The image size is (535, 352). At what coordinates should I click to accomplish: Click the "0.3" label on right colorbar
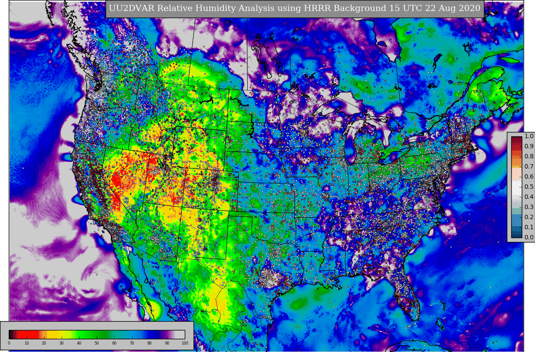pos(529,207)
